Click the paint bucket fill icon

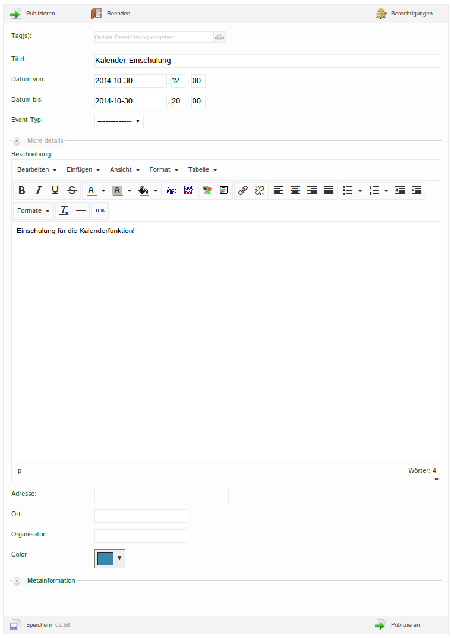pos(144,190)
